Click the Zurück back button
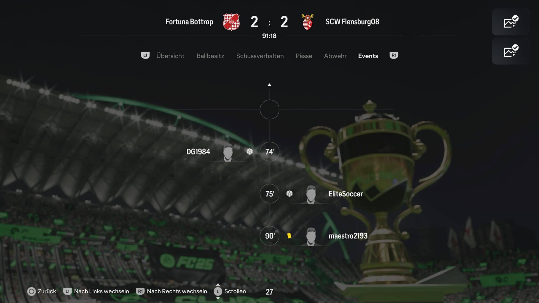The image size is (539, 303). [42, 291]
